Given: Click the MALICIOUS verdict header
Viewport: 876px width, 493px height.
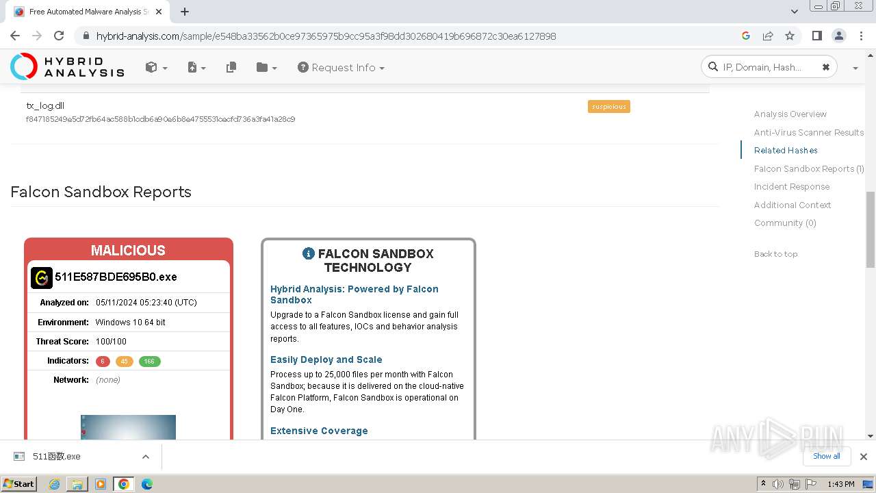Looking at the screenshot, I should tap(129, 250).
